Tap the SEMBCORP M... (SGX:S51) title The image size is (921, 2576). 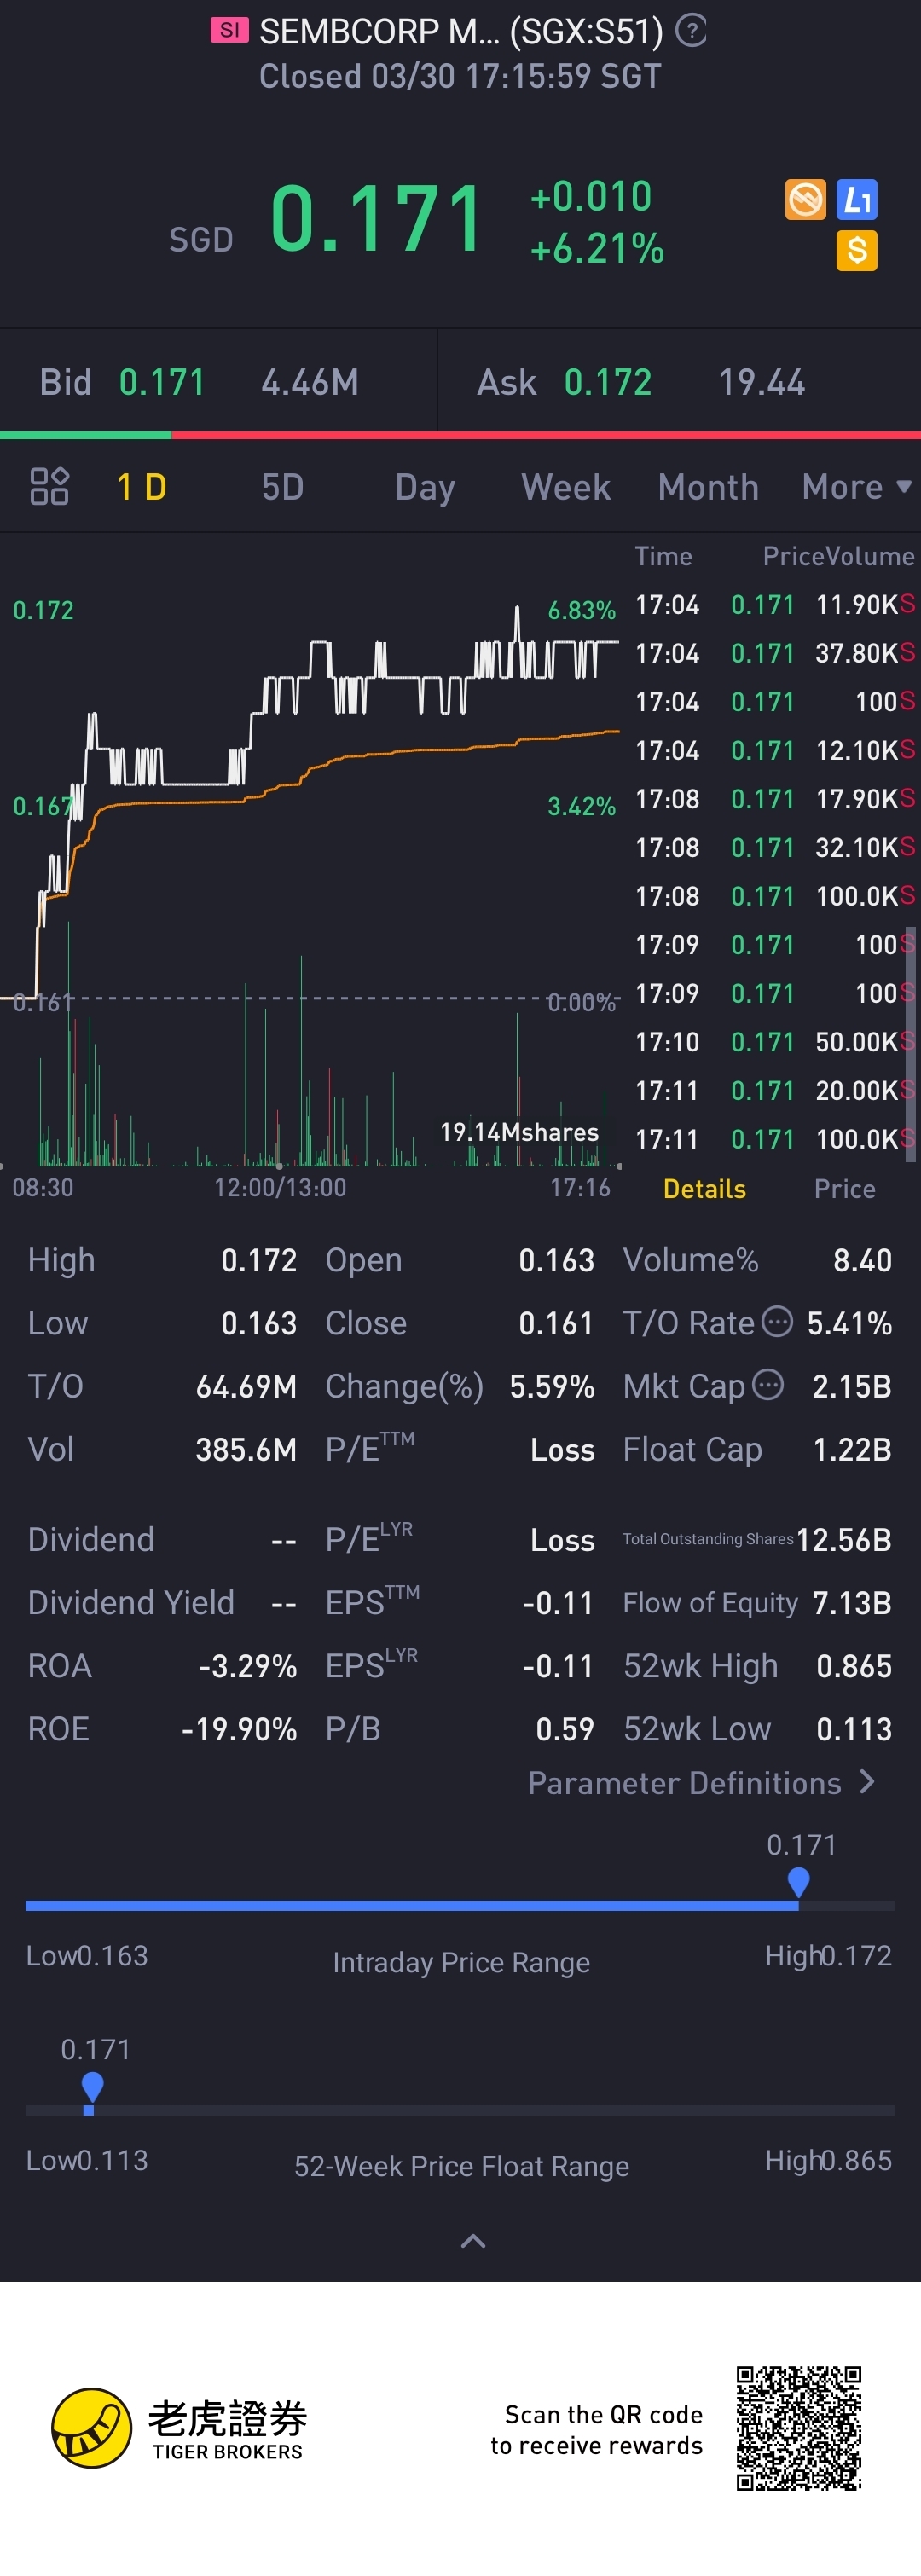point(461,31)
